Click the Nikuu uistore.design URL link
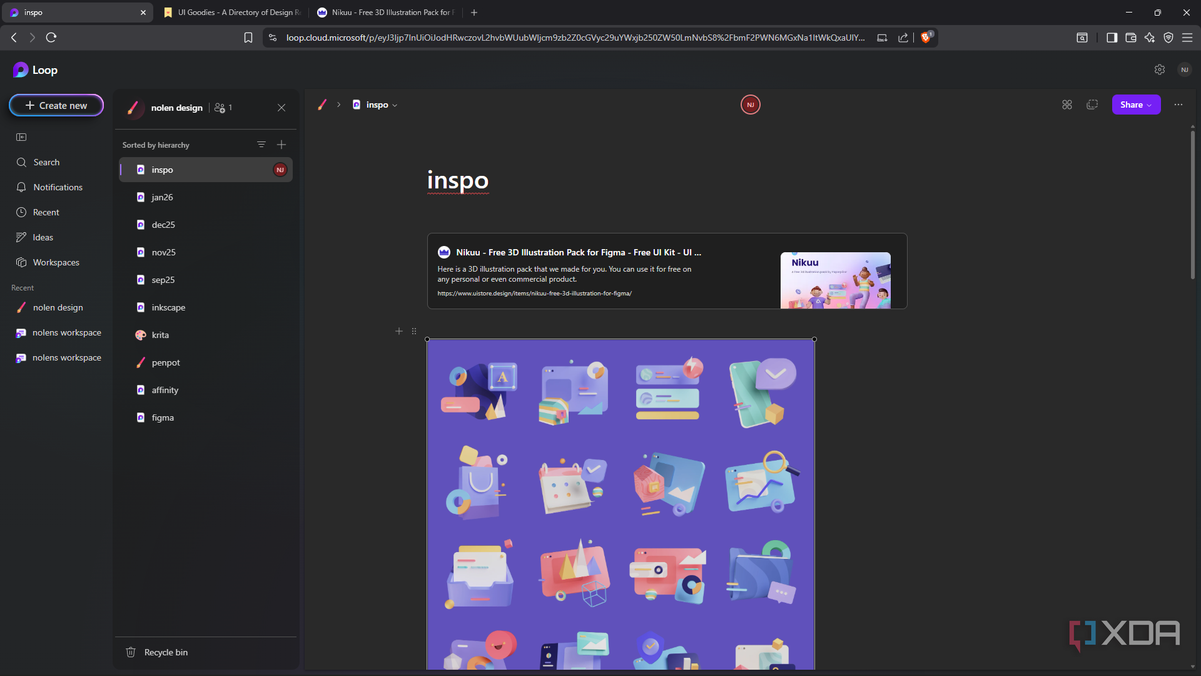Image resolution: width=1201 pixels, height=676 pixels. coord(534,294)
